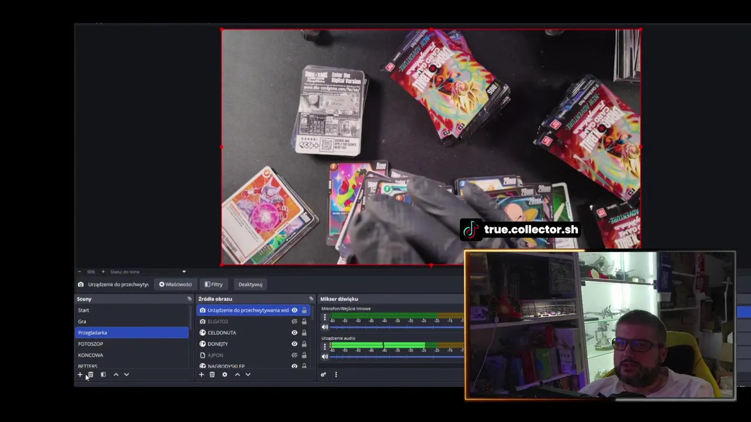The image size is (751, 422).
Task: Open Właściwości for the selected source
Action: [175, 284]
